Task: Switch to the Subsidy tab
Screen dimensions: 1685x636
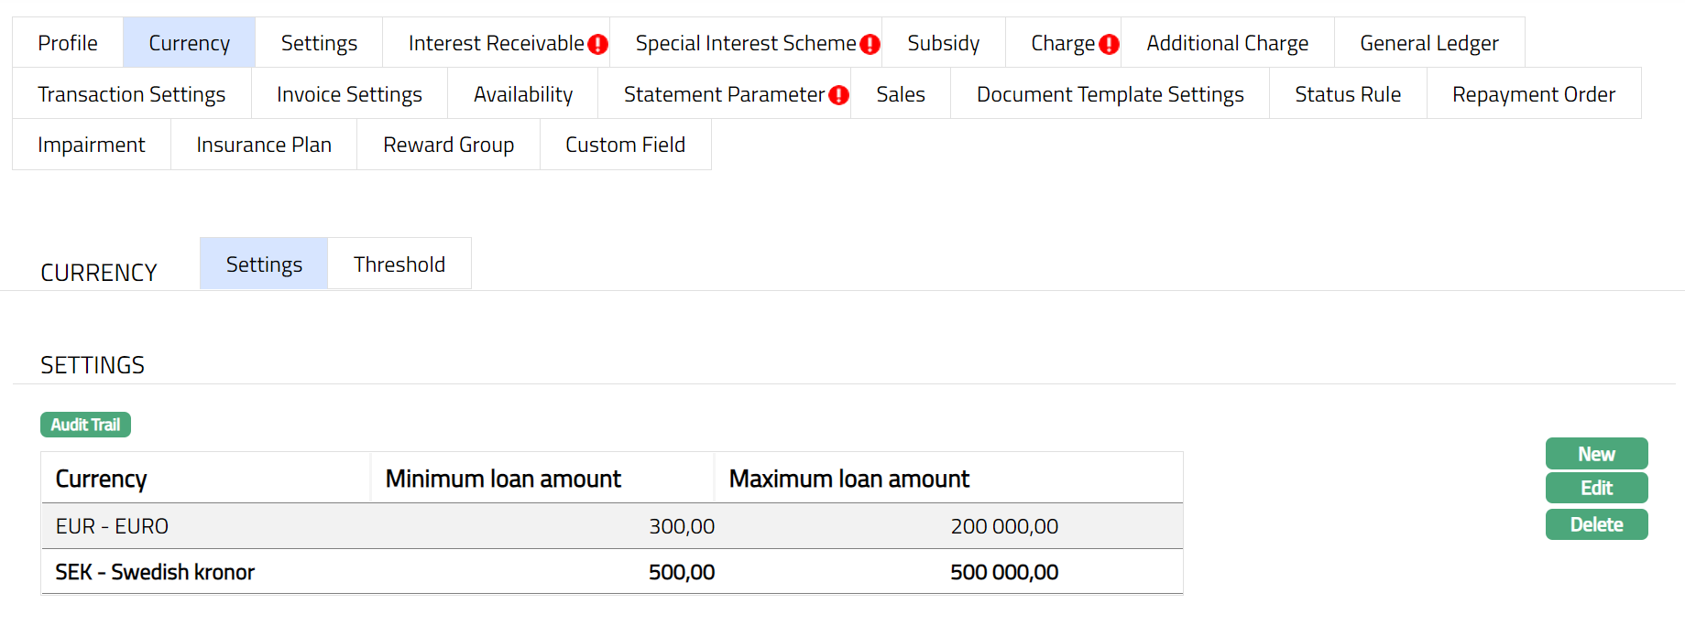Action: coord(943,43)
